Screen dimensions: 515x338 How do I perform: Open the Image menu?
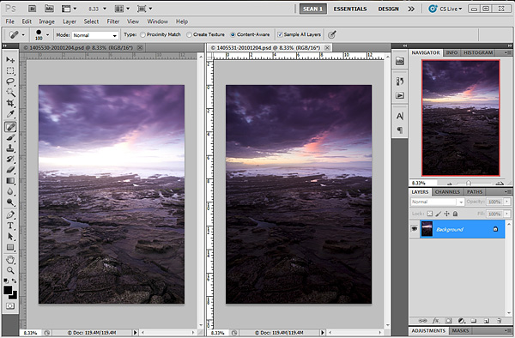[46, 21]
